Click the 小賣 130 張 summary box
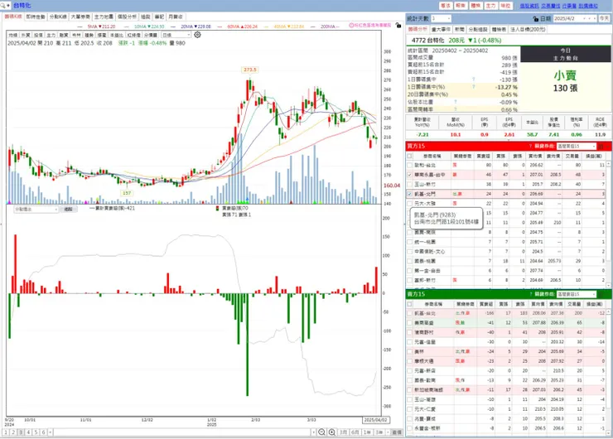 click(565, 82)
